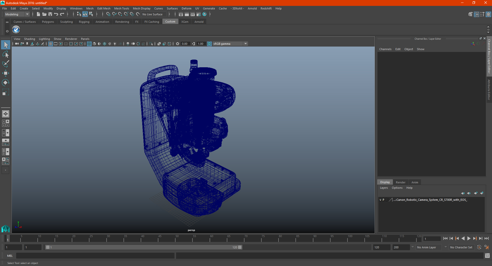The width and height of the screenshot is (492, 266).
Task: Open the Layers menu in Layer Editor
Action: pos(384,188)
